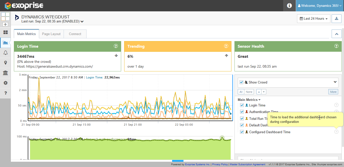Click the DYNAMICS:W7EGDUST sensor title
Image resolution: width=344 pixels, height=167 pixels.
pyautogui.click(x=45, y=17)
